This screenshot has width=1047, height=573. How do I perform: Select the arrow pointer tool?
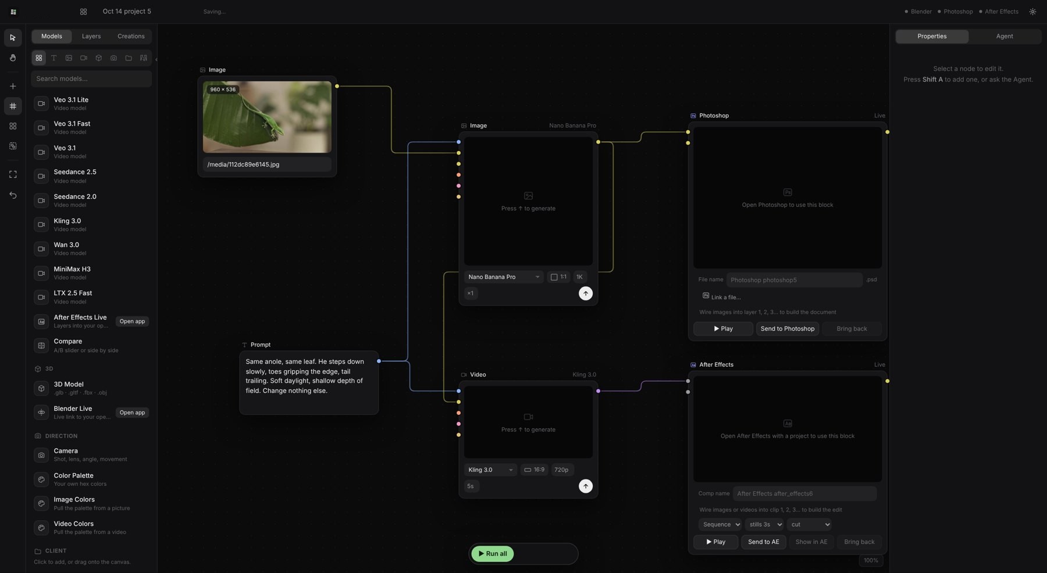(13, 38)
